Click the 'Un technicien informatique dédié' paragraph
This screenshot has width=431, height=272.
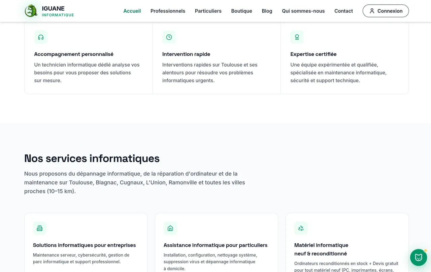point(87,73)
